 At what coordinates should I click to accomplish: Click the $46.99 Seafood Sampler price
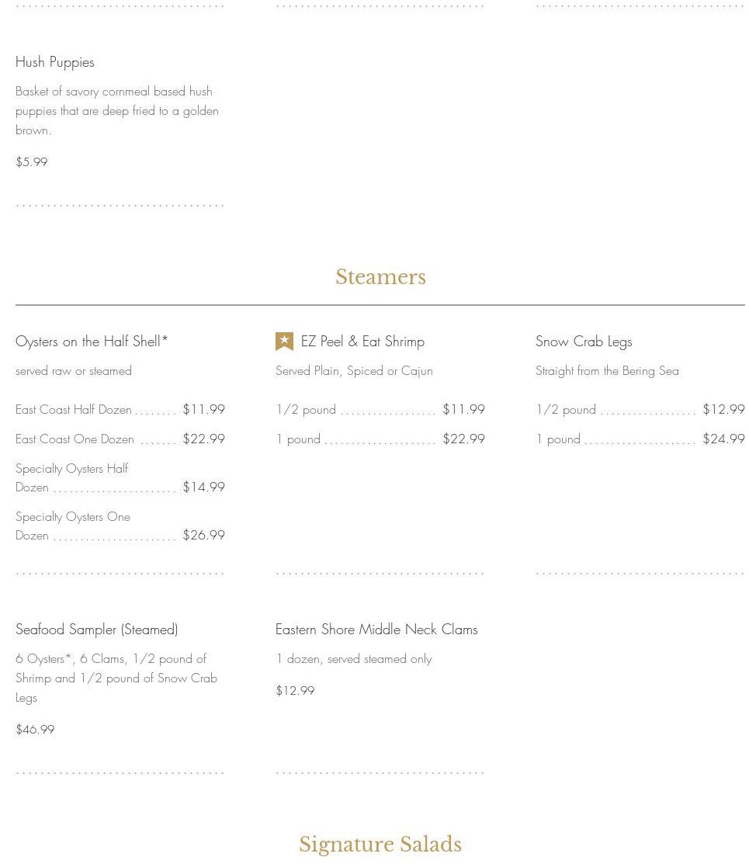point(35,730)
